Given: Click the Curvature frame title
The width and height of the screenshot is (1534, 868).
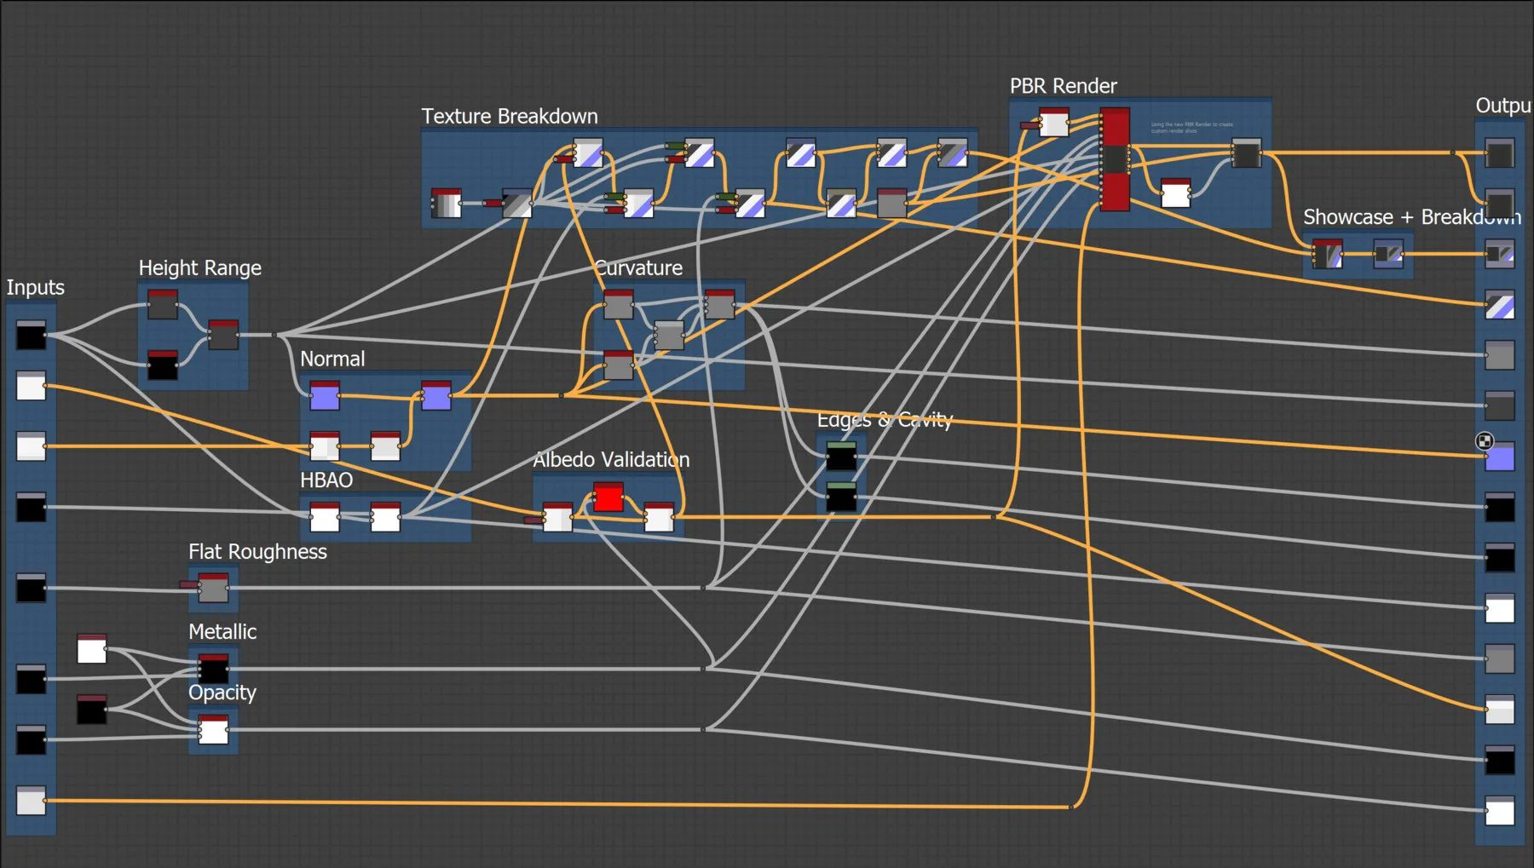Looking at the screenshot, I should point(639,267).
